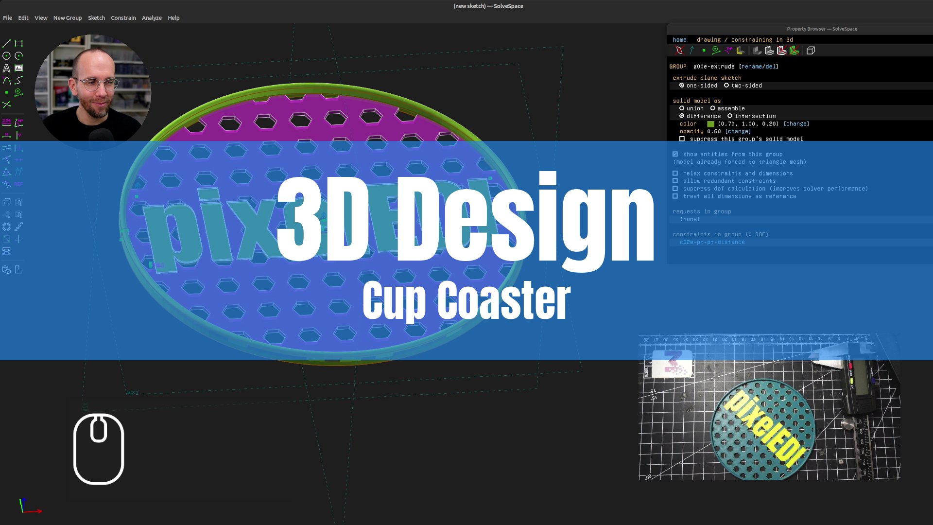The height and width of the screenshot is (525, 933).
Task: Select the text (A) sketch tool
Action: pyautogui.click(x=6, y=68)
